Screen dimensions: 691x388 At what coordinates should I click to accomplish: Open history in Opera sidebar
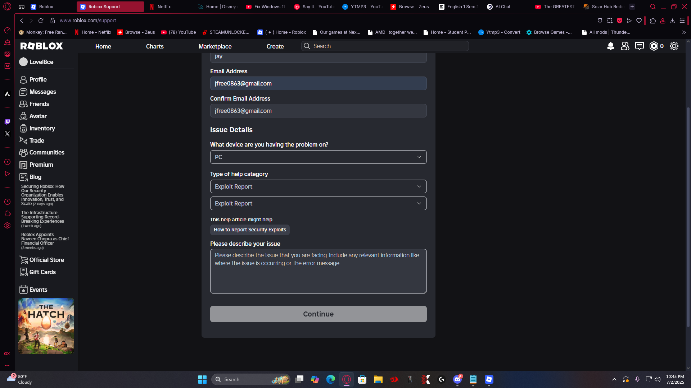tap(7, 202)
